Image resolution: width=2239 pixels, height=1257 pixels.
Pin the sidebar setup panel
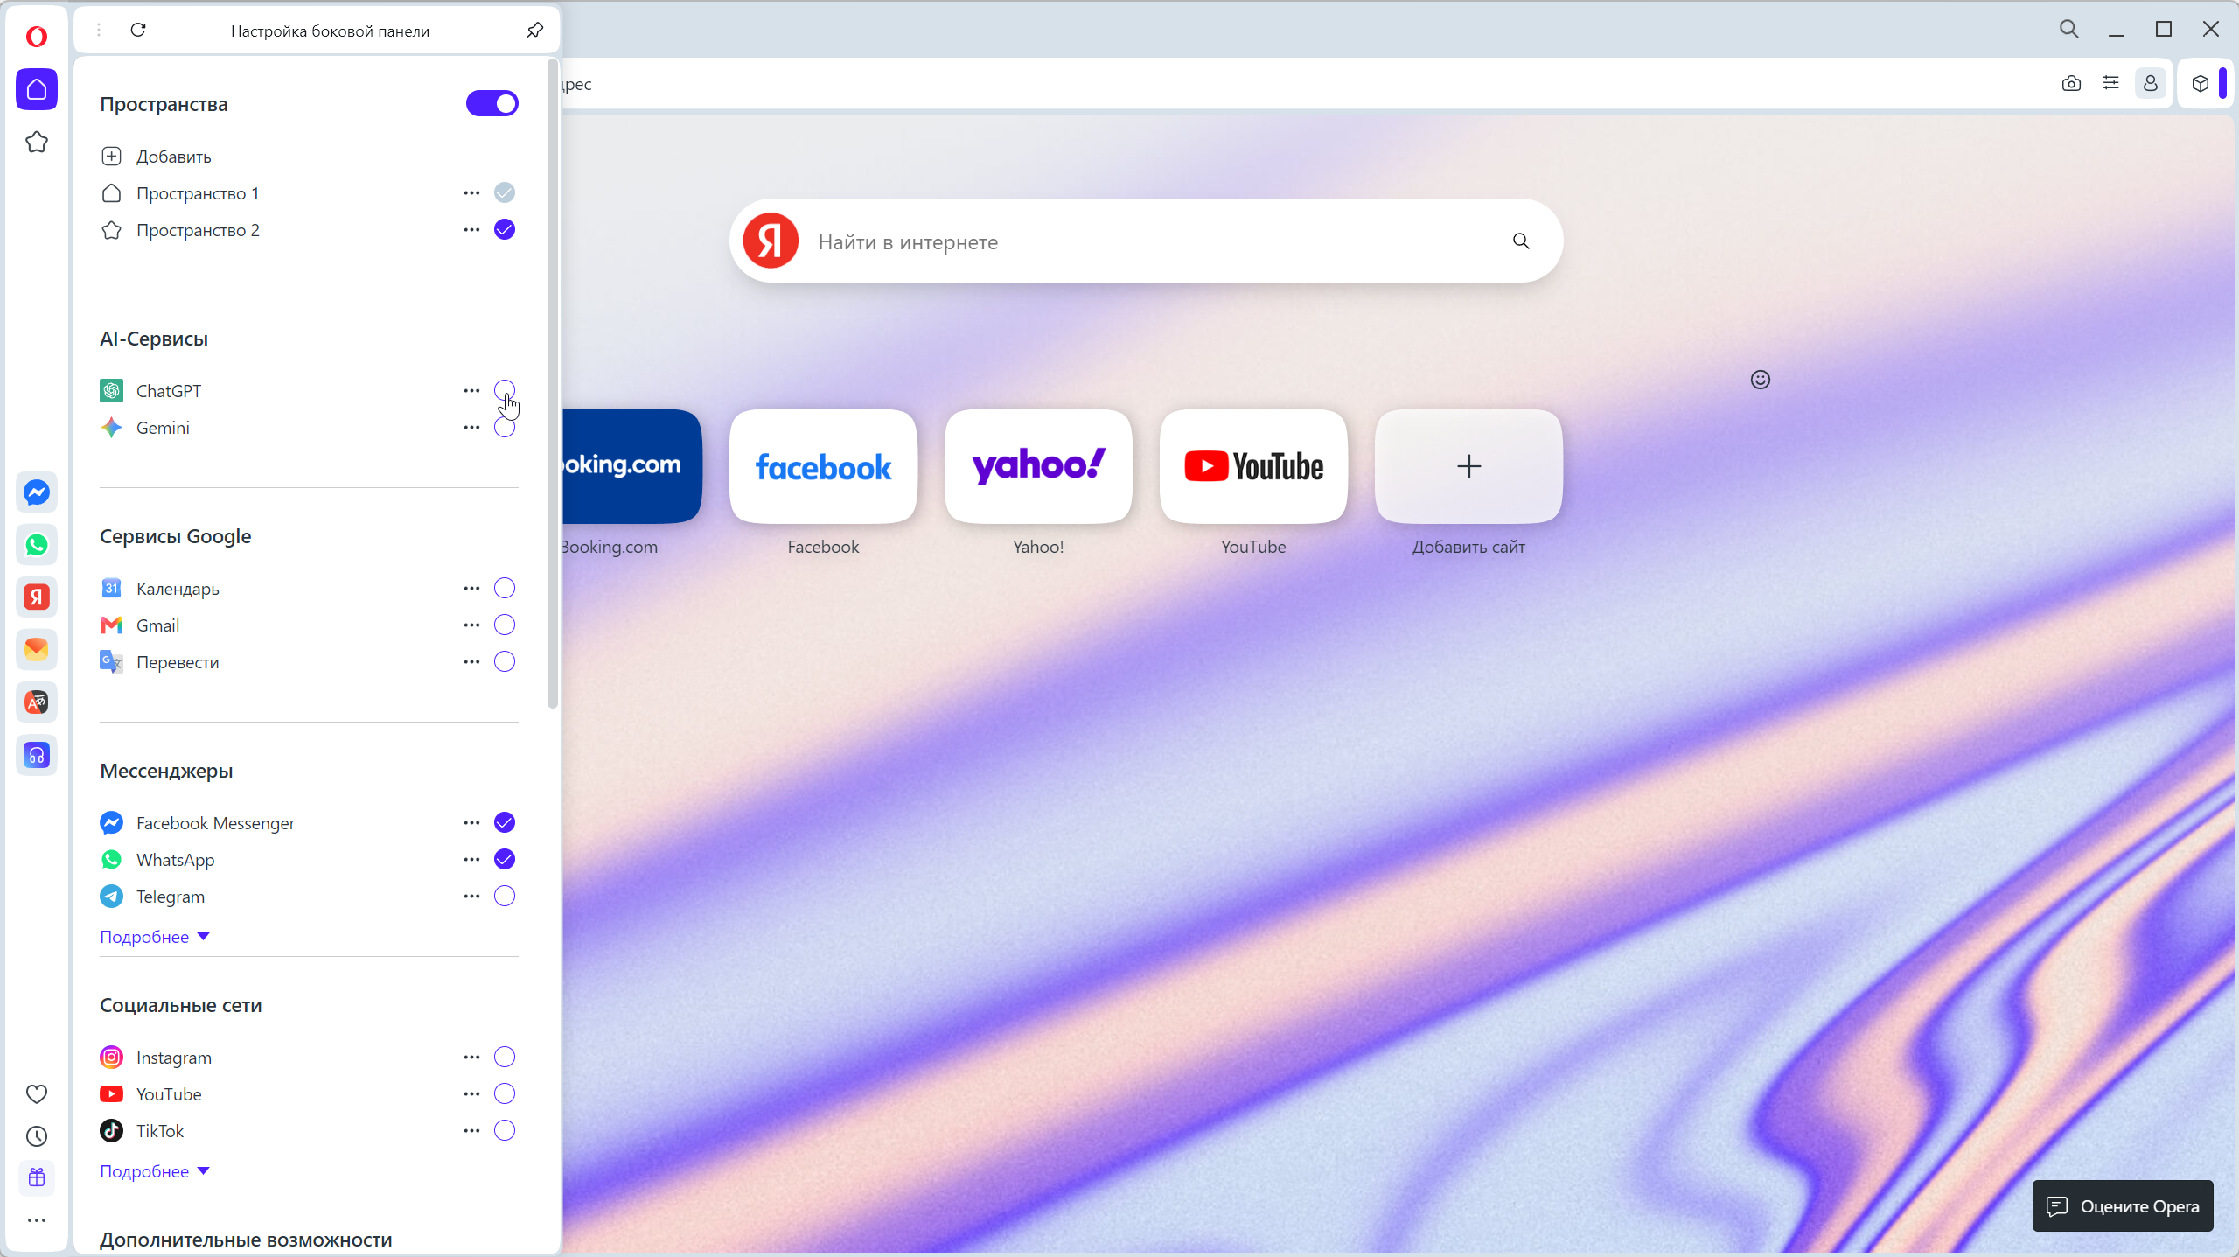coord(535,31)
